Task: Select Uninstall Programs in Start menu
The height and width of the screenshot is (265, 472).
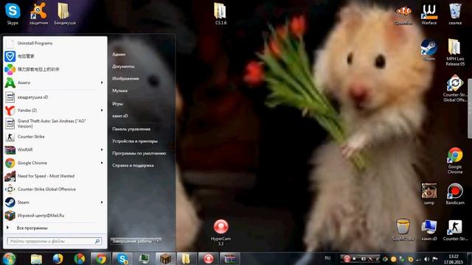Action: [55, 43]
